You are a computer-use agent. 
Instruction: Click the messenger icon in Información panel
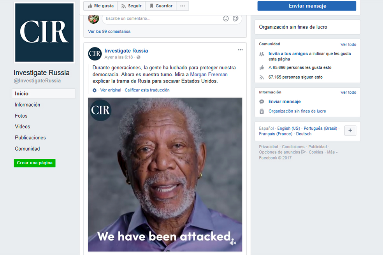(262, 102)
